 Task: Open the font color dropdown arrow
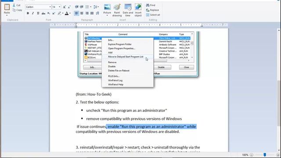(70, 13)
